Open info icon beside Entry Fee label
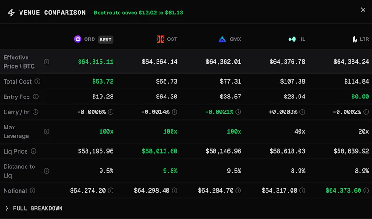This screenshot has width=372, height=219. click(x=36, y=97)
